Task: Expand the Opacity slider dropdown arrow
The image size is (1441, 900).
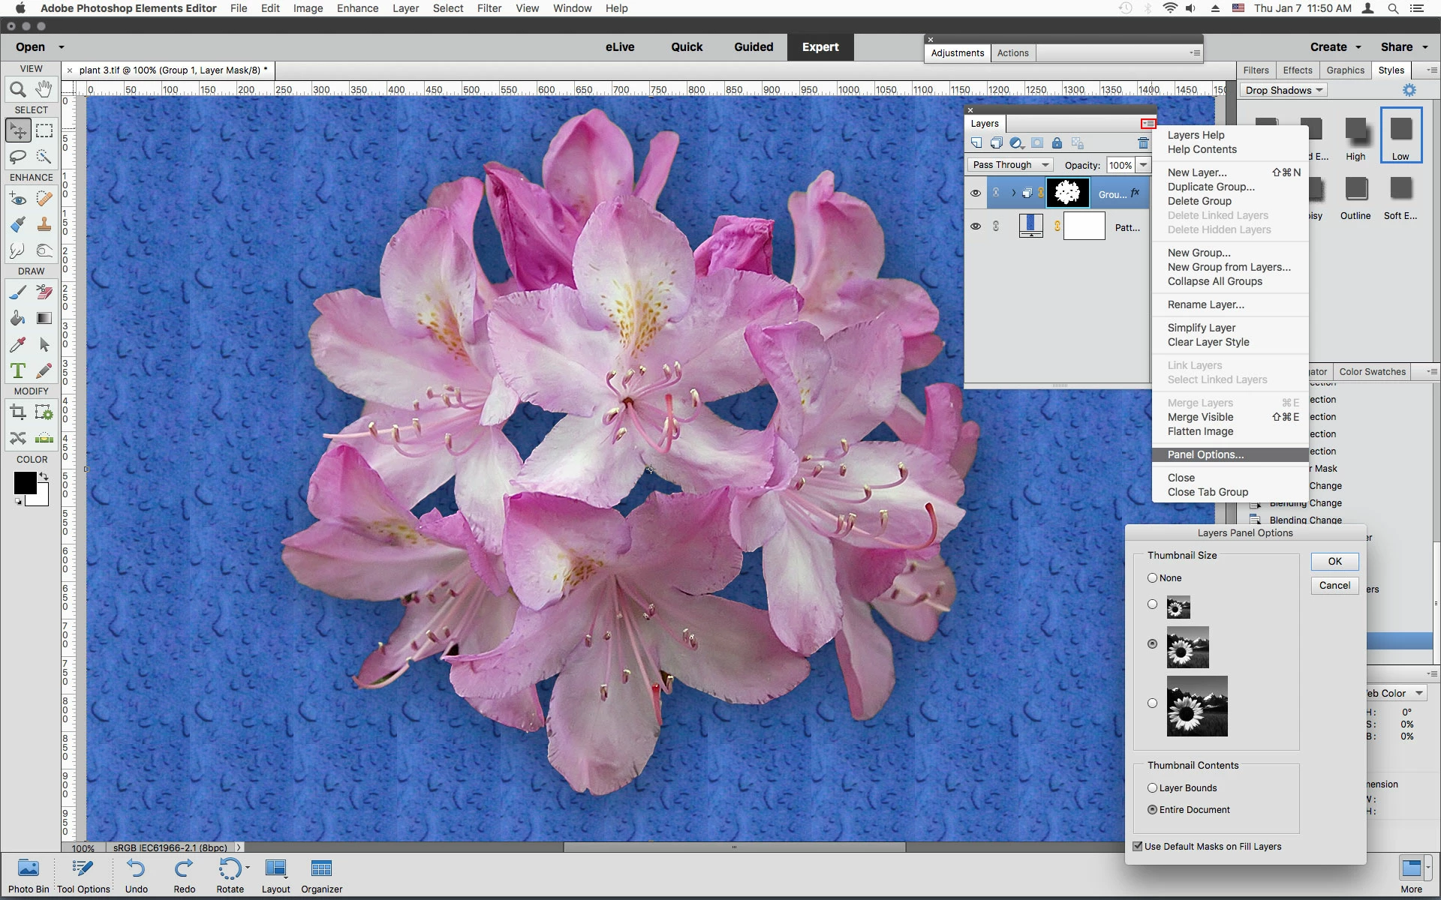Action: pos(1143,165)
